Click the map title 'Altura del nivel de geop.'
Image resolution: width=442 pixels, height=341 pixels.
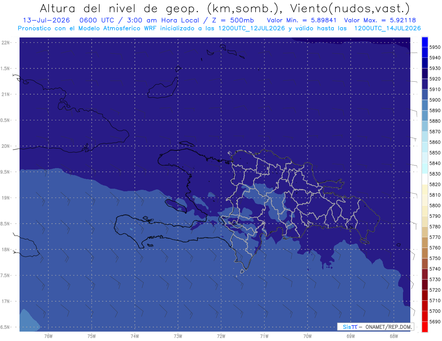pyautogui.click(x=120, y=8)
